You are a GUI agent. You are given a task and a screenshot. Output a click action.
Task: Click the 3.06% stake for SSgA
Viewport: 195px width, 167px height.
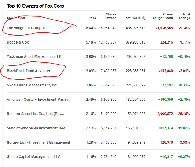point(91,85)
